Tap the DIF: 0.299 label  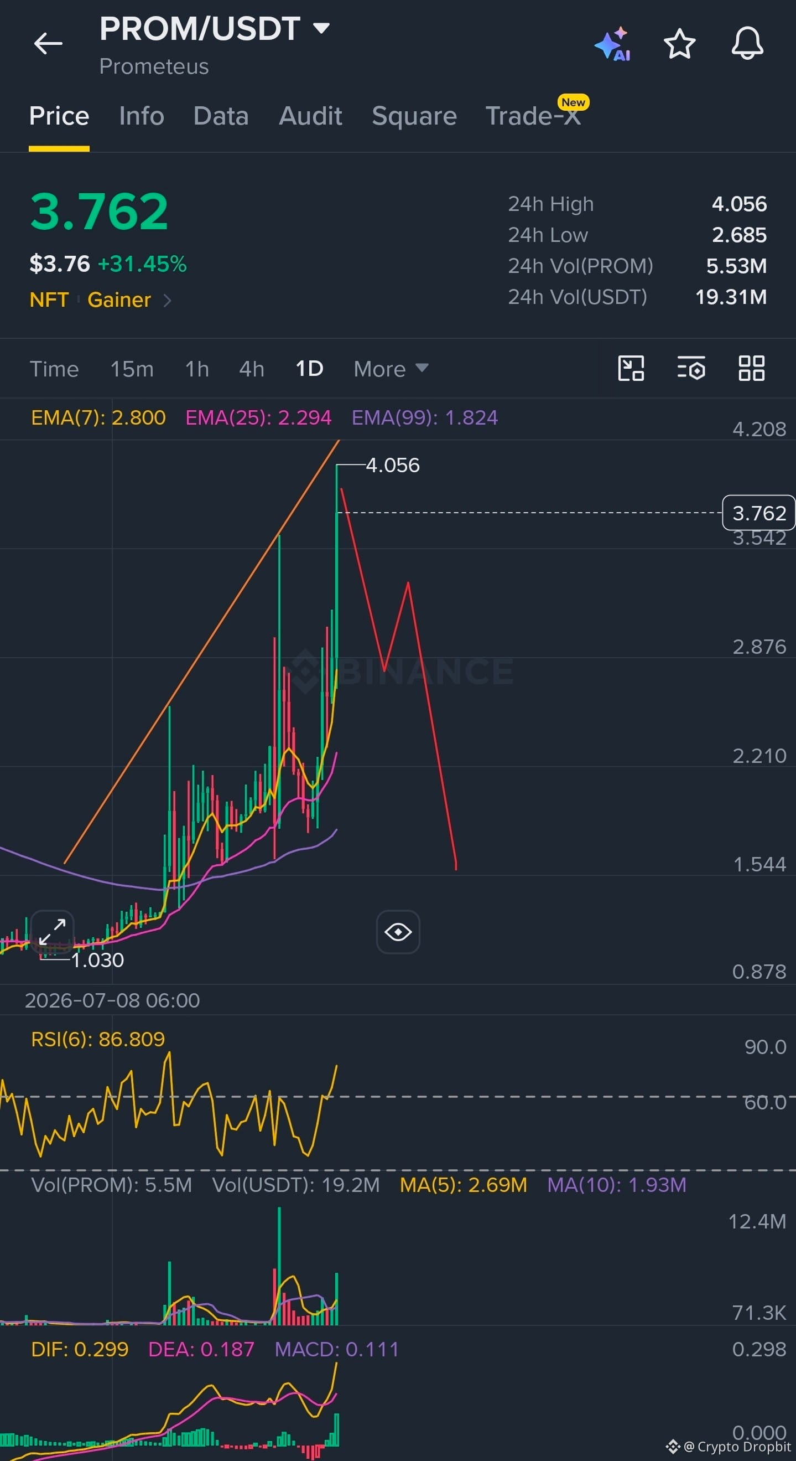[80, 1349]
